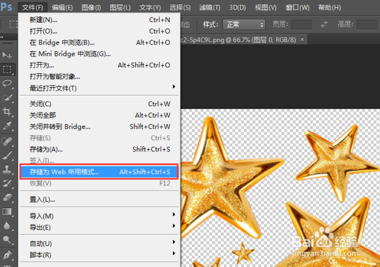The height and width of the screenshot is (267, 380).
Task: Click the 宽度 width input field
Action: pos(301,24)
